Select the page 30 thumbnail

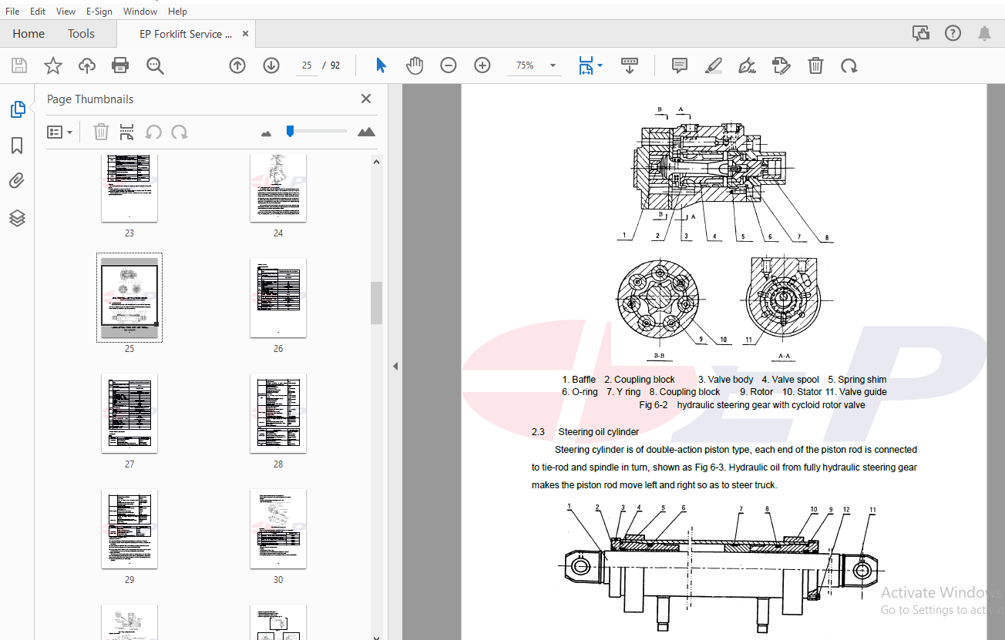278,528
